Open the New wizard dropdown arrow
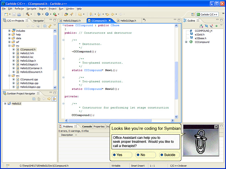This screenshot has height=169, width=226. click(10, 14)
